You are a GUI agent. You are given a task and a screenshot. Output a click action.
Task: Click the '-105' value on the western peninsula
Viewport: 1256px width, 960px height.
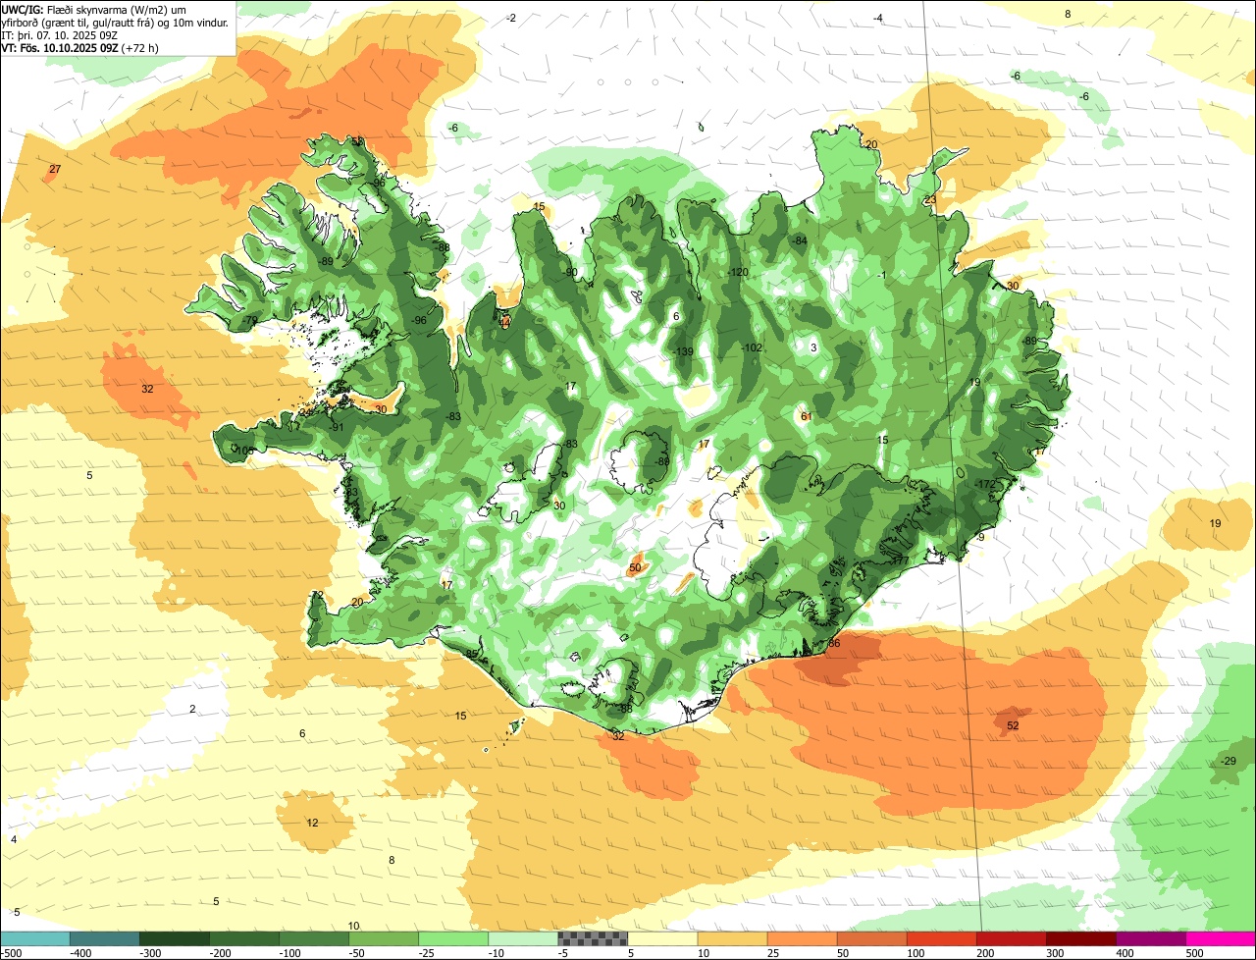243,451
